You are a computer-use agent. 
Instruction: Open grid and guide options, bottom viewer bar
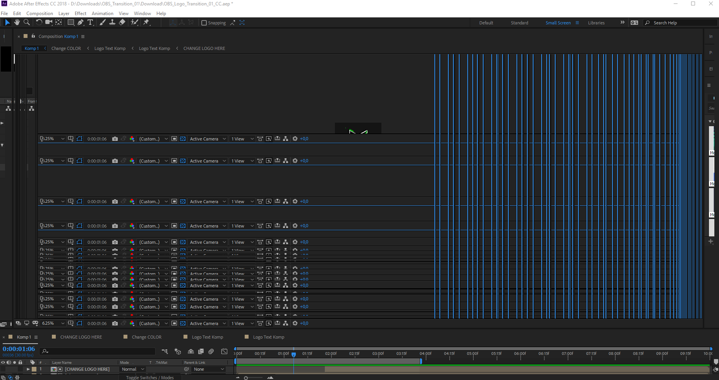click(70, 323)
